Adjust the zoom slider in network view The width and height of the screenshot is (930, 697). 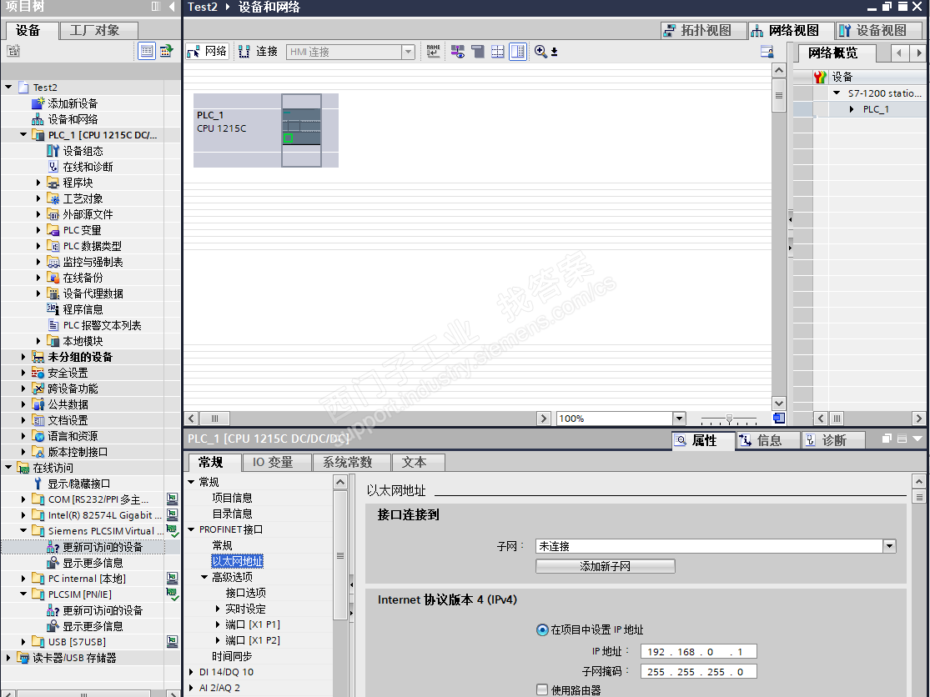(729, 419)
